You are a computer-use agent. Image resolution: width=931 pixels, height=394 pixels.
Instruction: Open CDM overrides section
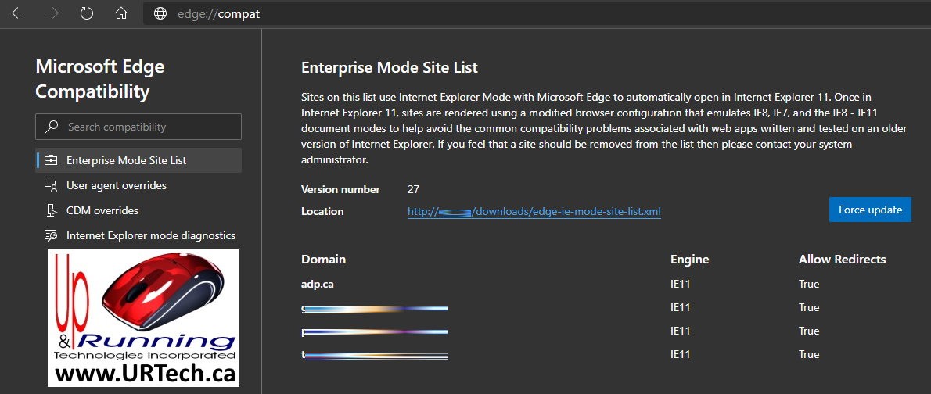(x=102, y=211)
